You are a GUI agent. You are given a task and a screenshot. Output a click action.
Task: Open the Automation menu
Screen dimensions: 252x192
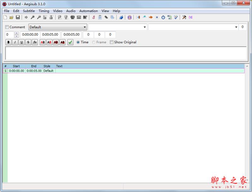[x=89, y=11]
